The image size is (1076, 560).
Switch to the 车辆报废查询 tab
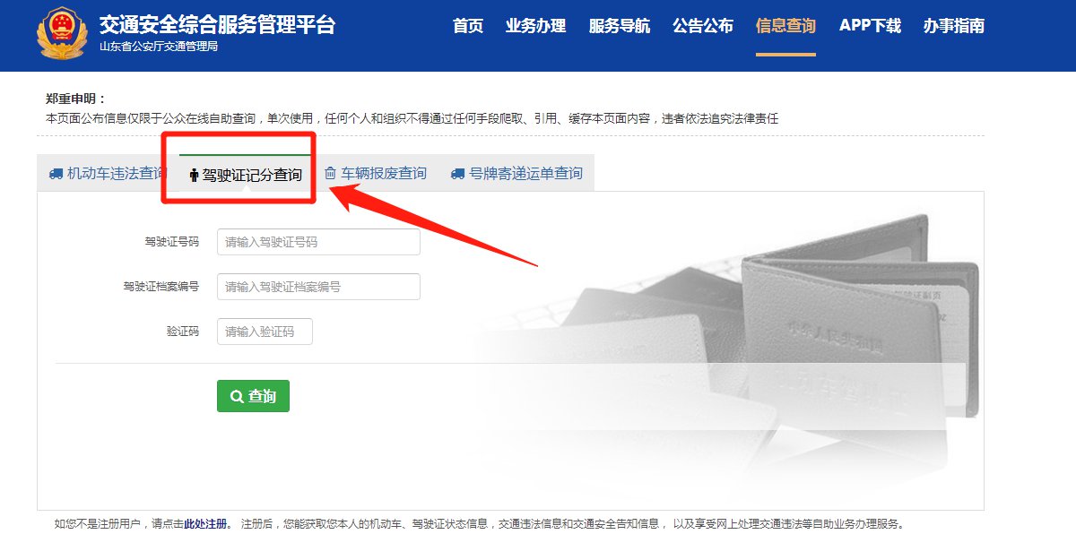click(375, 174)
